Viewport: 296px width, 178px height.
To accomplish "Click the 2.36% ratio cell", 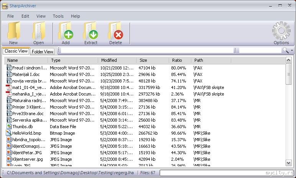I will point(177,94).
